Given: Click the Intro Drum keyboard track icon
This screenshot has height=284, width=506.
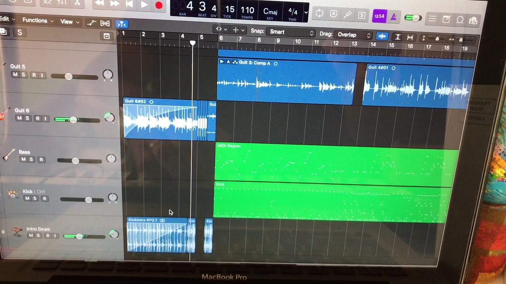Looking at the screenshot, I should click(x=17, y=232).
